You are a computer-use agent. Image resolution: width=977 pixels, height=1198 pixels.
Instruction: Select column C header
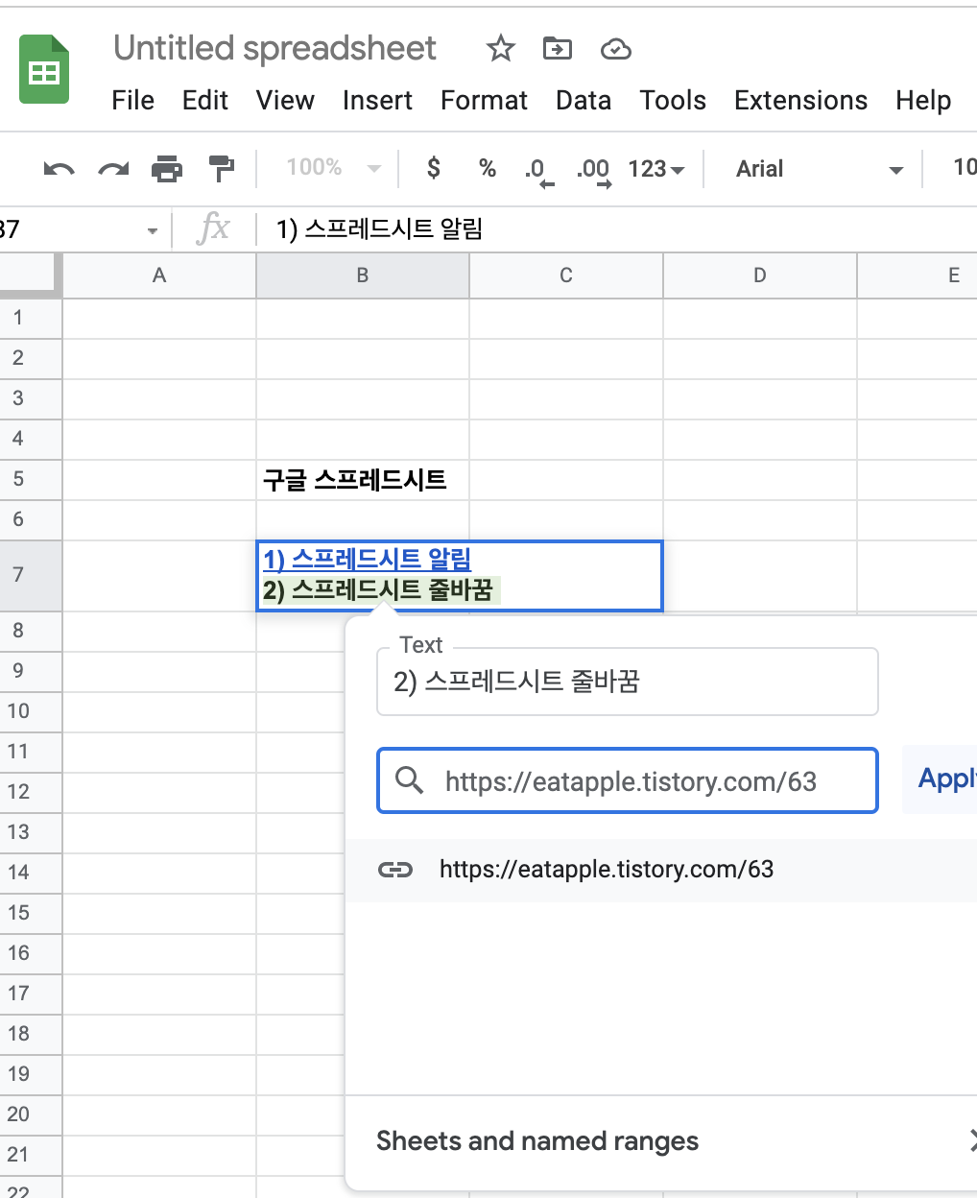566,276
